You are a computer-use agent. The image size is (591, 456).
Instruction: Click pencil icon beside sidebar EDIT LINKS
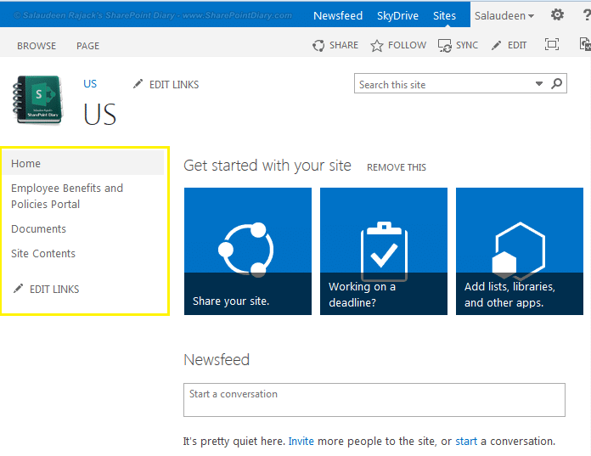click(x=18, y=289)
